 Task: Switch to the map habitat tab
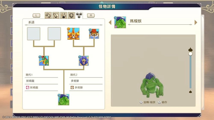point(56,15)
